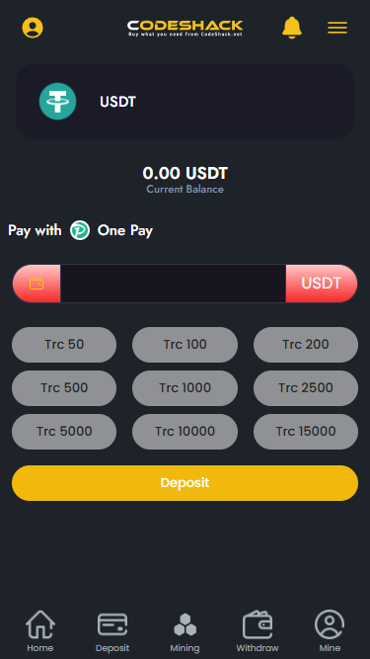Open the Withdraw tab
Image resolution: width=370 pixels, height=659 pixels.
[258, 631]
